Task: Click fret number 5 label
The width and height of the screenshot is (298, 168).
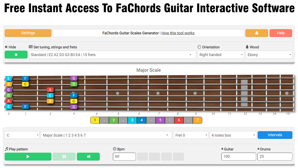Action: [x=118, y=114]
